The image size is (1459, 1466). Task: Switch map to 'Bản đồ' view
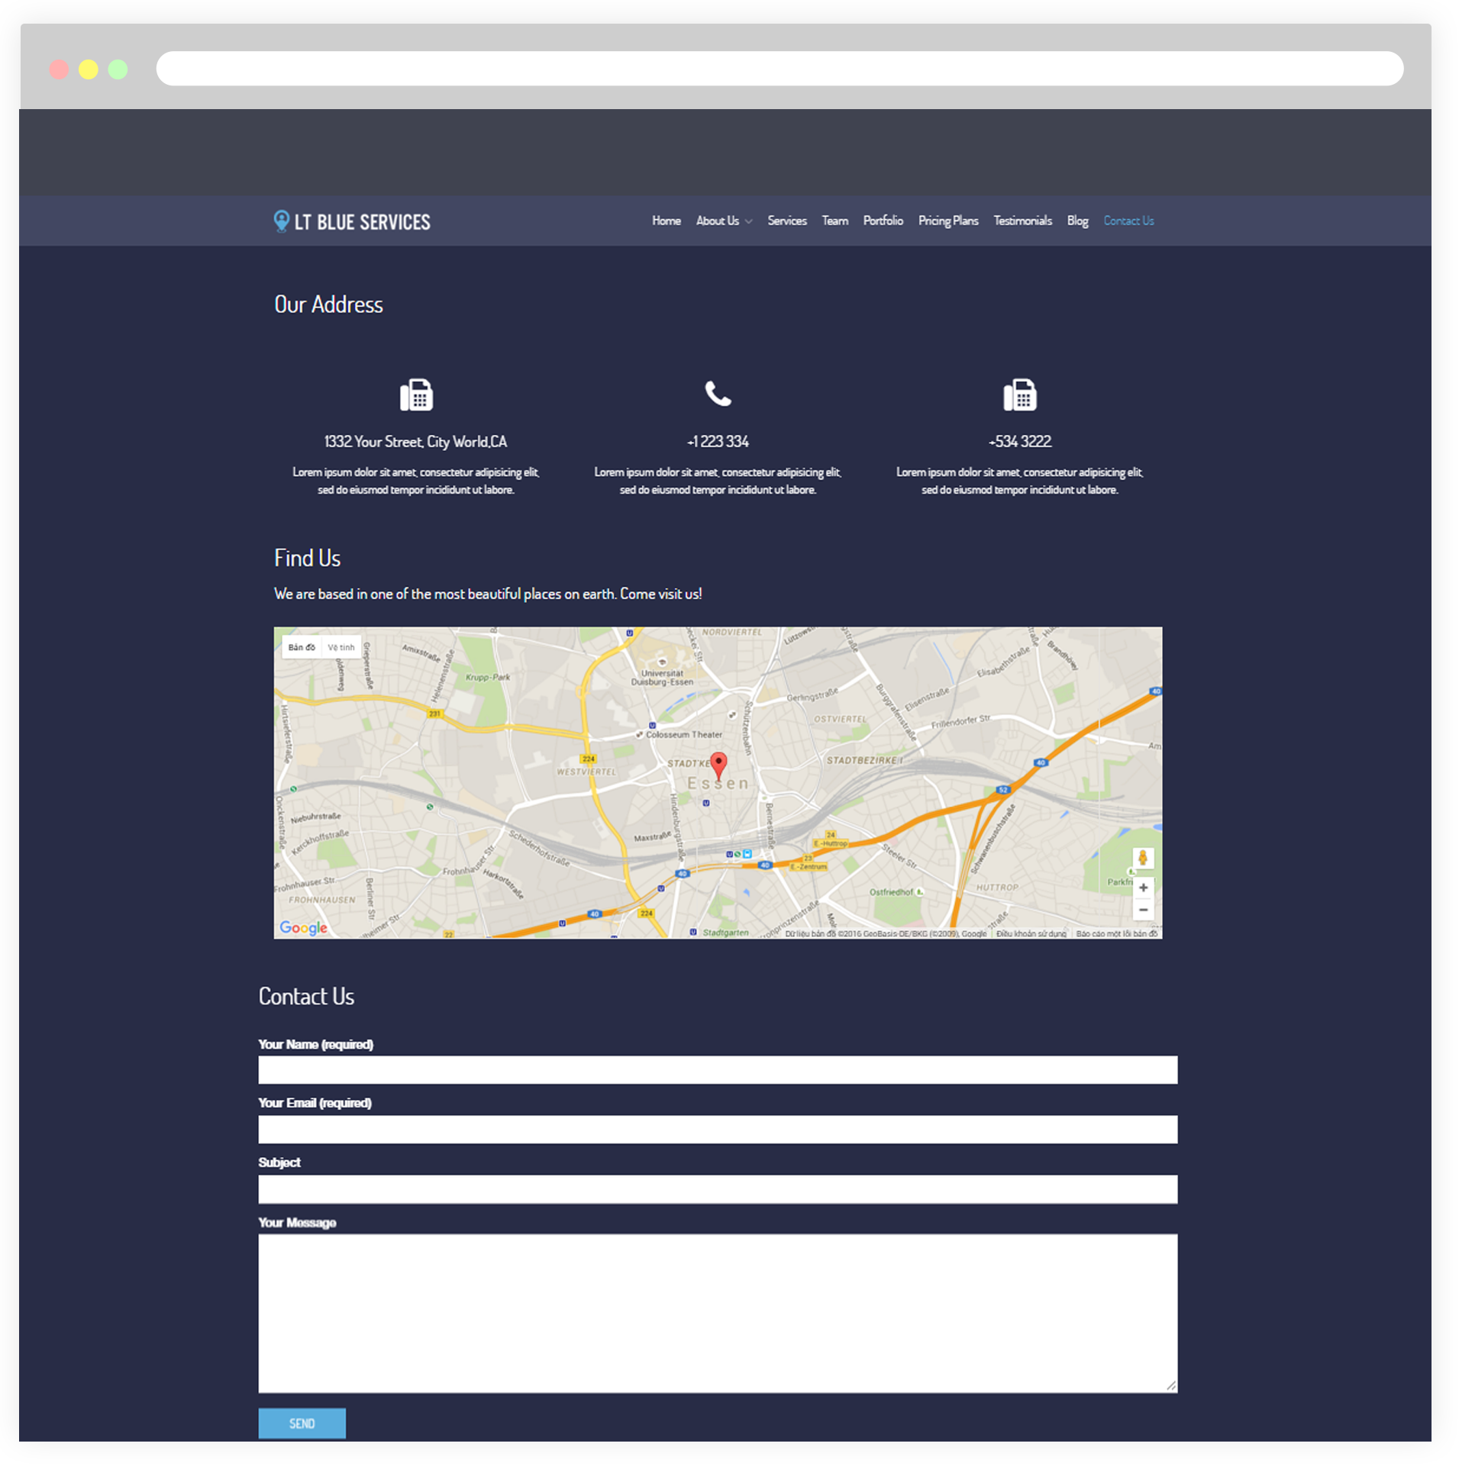(302, 647)
